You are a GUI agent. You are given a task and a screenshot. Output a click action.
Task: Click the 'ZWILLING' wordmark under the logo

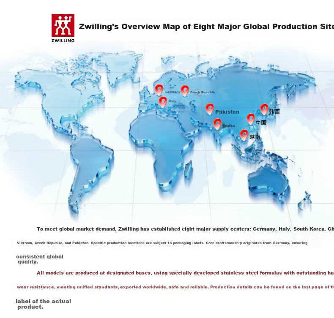coord(63,40)
